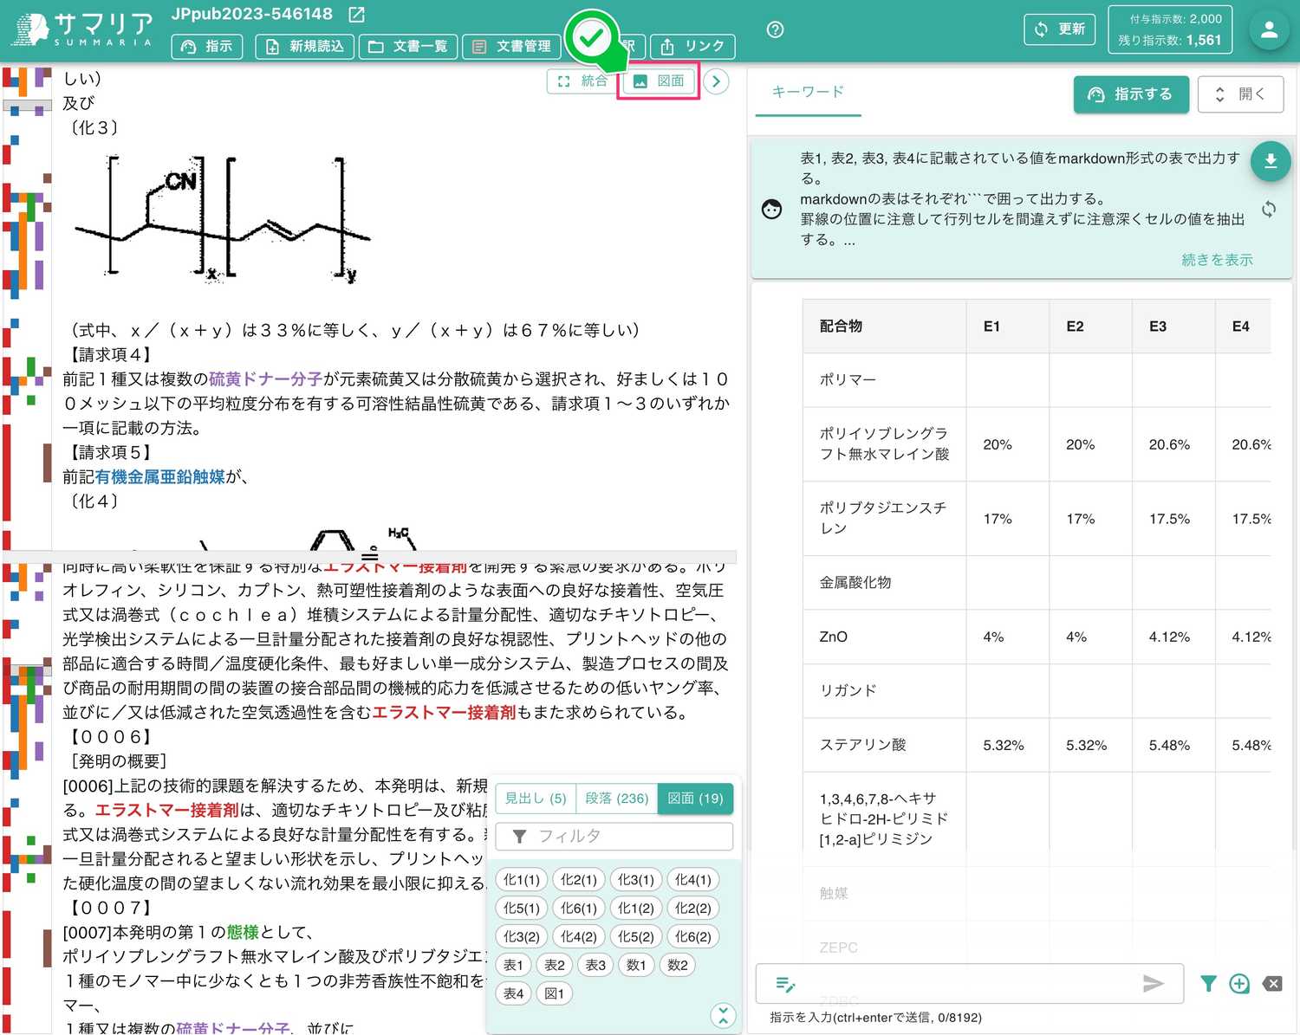The image size is (1300, 1035).
Task: Click the 指示 button in top toolbar
Action: (x=207, y=47)
